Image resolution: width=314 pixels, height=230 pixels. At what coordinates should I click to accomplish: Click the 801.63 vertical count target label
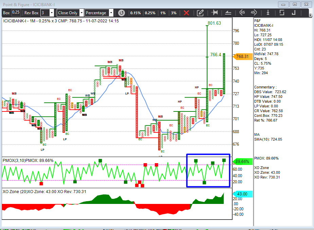[214, 23]
